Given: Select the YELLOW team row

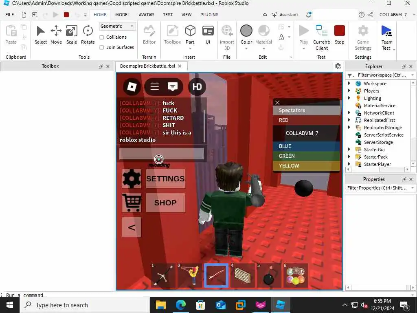Looking at the screenshot, I should (x=306, y=165).
